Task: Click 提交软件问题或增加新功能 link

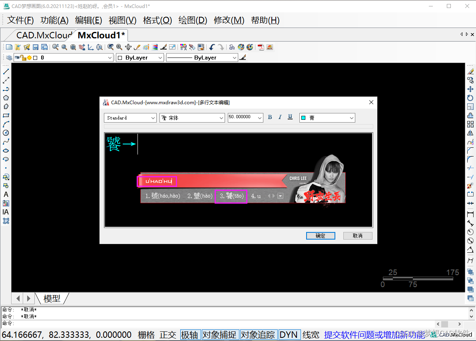Action: pos(374,335)
